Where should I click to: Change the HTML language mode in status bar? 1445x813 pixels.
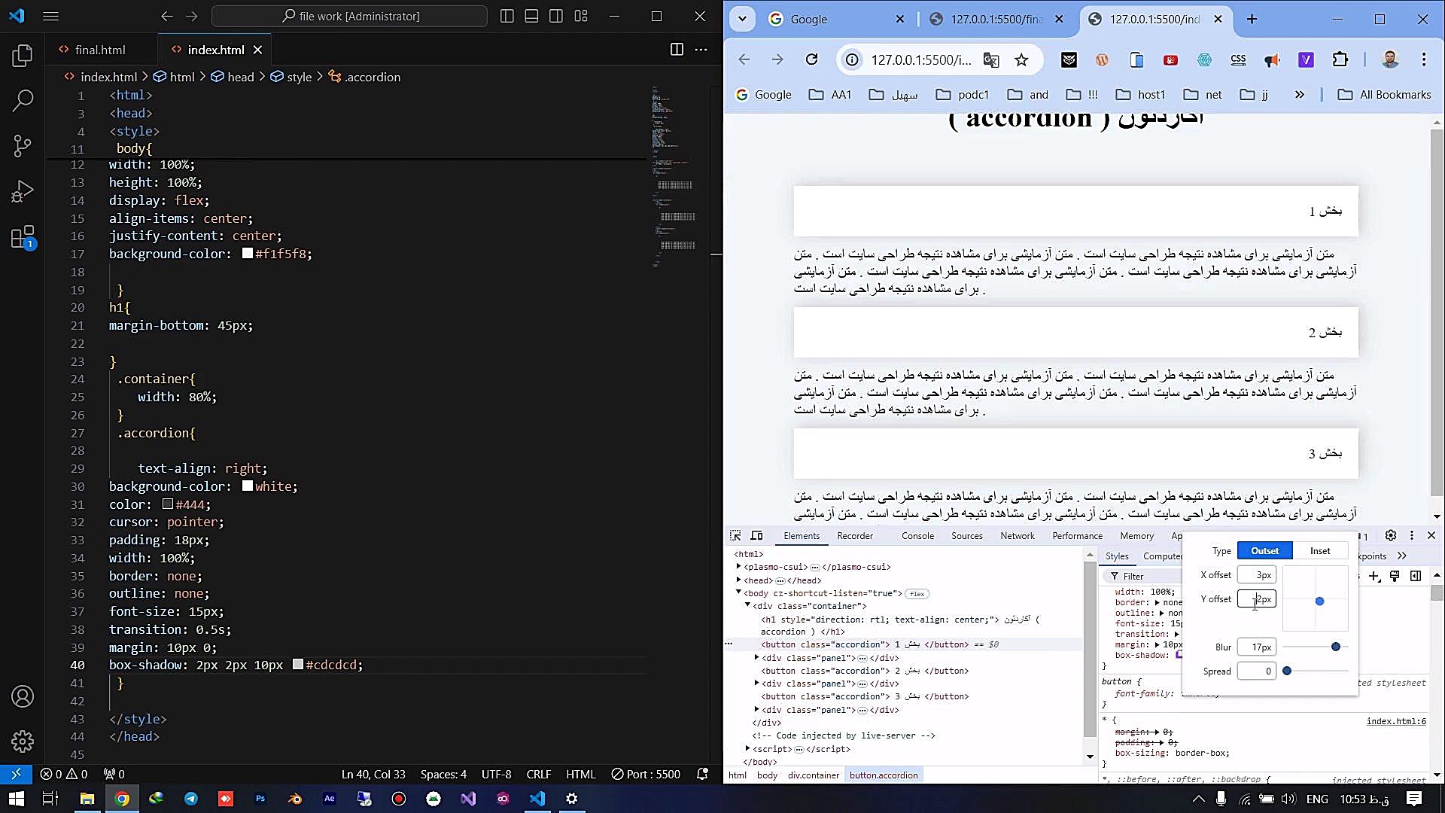[x=580, y=774]
